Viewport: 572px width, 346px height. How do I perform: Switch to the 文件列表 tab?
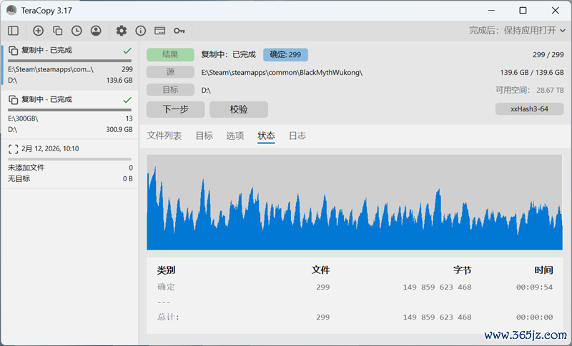click(164, 136)
